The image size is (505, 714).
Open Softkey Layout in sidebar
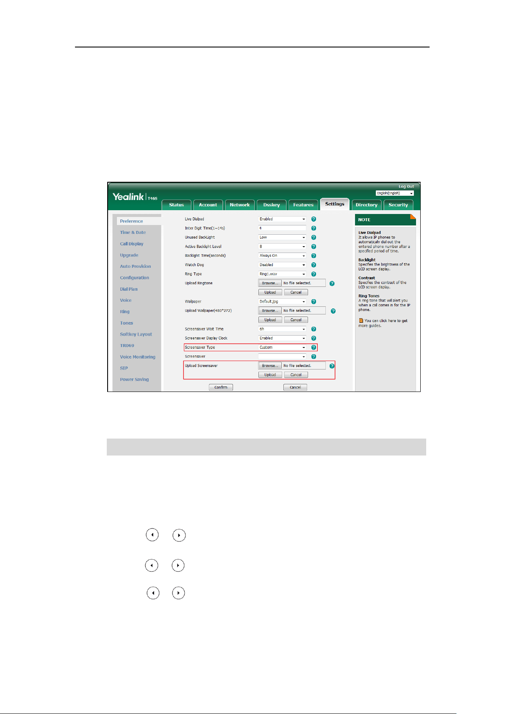(x=136, y=334)
